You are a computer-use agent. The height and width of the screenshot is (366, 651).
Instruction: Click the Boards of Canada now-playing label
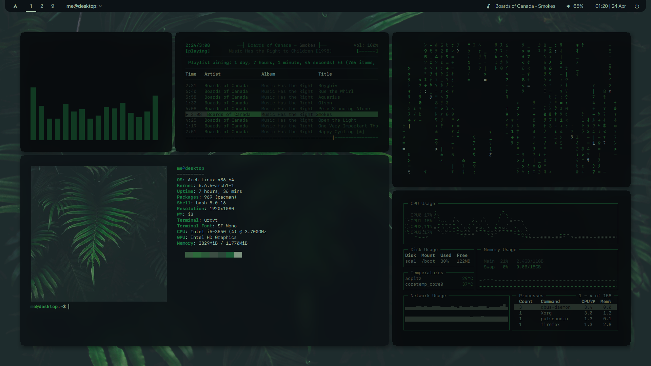[x=525, y=6]
